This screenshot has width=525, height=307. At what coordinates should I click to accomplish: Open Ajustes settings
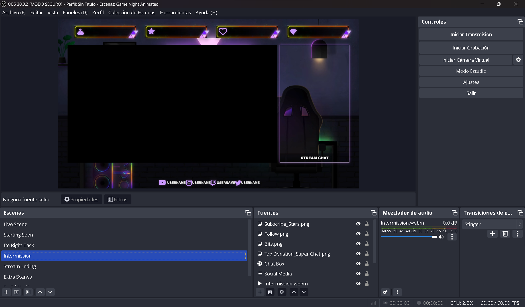[471, 82]
